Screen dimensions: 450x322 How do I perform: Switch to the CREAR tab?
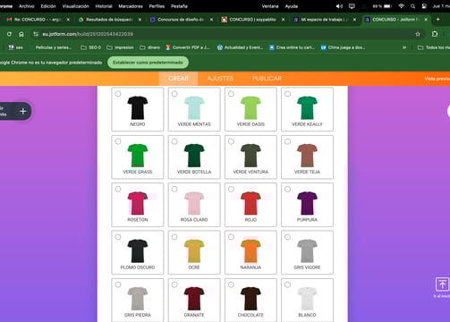[178, 79]
